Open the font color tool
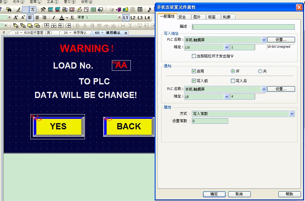The width and height of the screenshot is (305, 201). [62, 18]
